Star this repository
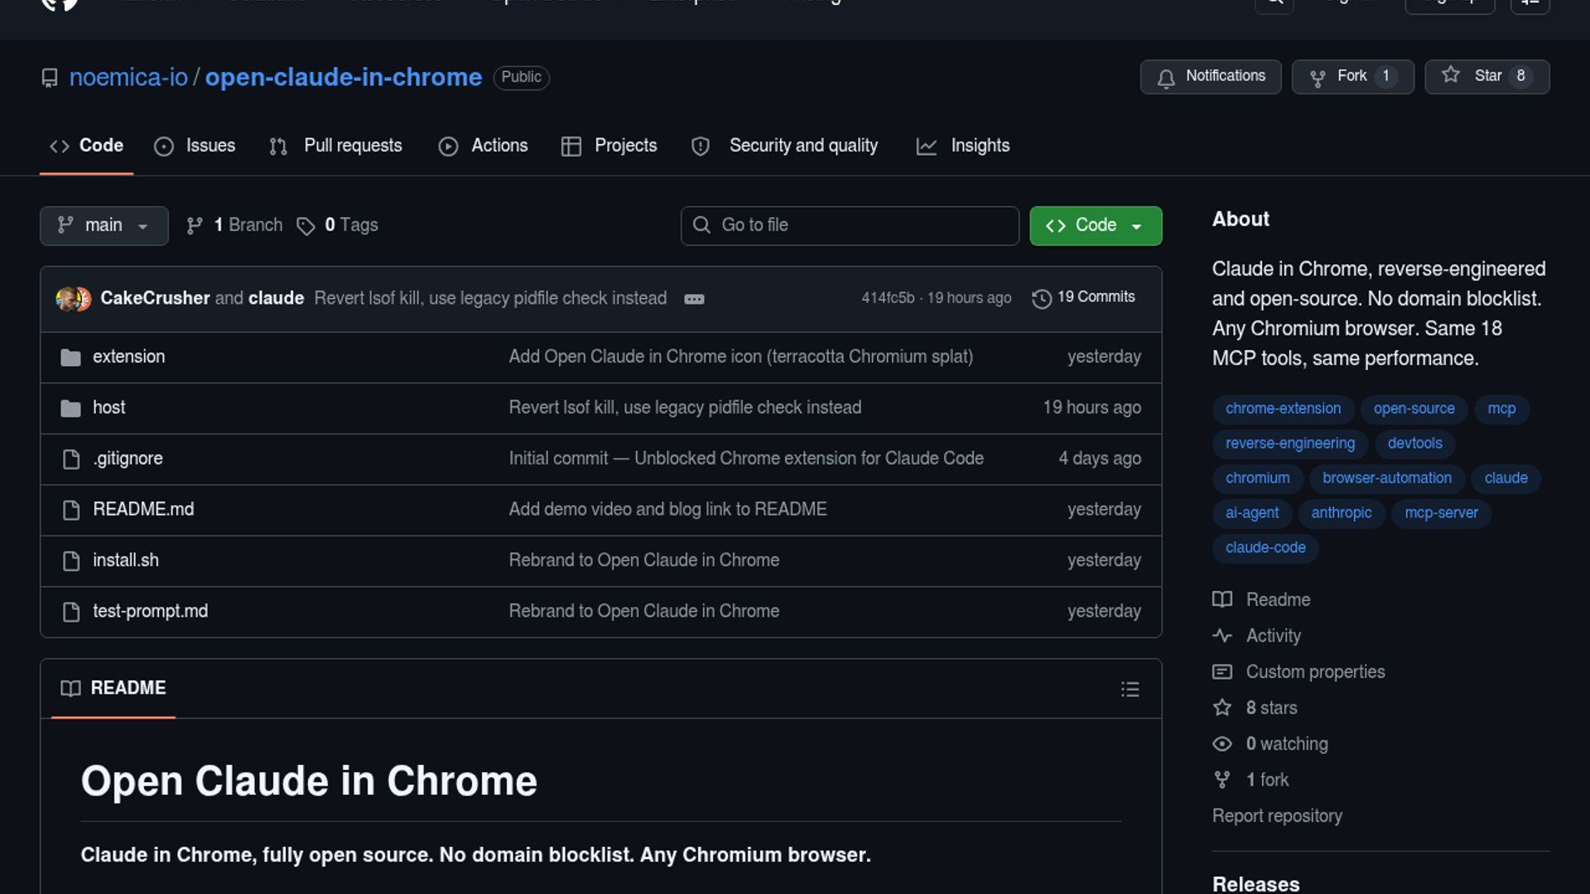The width and height of the screenshot is (1590, 894). tap(1486, 76)
